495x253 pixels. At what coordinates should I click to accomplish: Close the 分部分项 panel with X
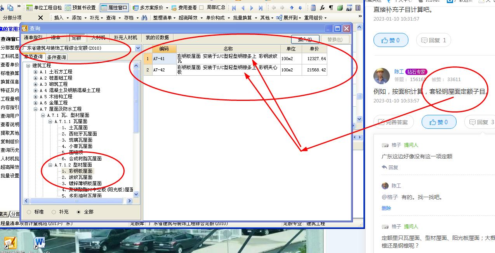click(x=41, y=18)
